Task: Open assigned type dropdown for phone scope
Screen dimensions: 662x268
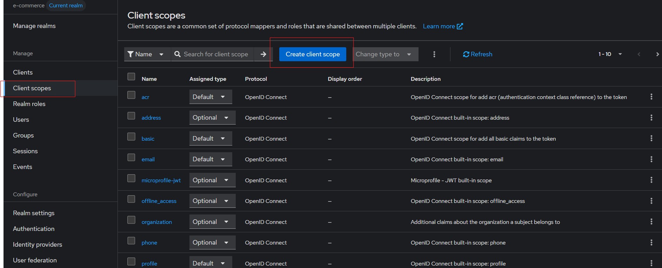Action: tap(212, 242)
